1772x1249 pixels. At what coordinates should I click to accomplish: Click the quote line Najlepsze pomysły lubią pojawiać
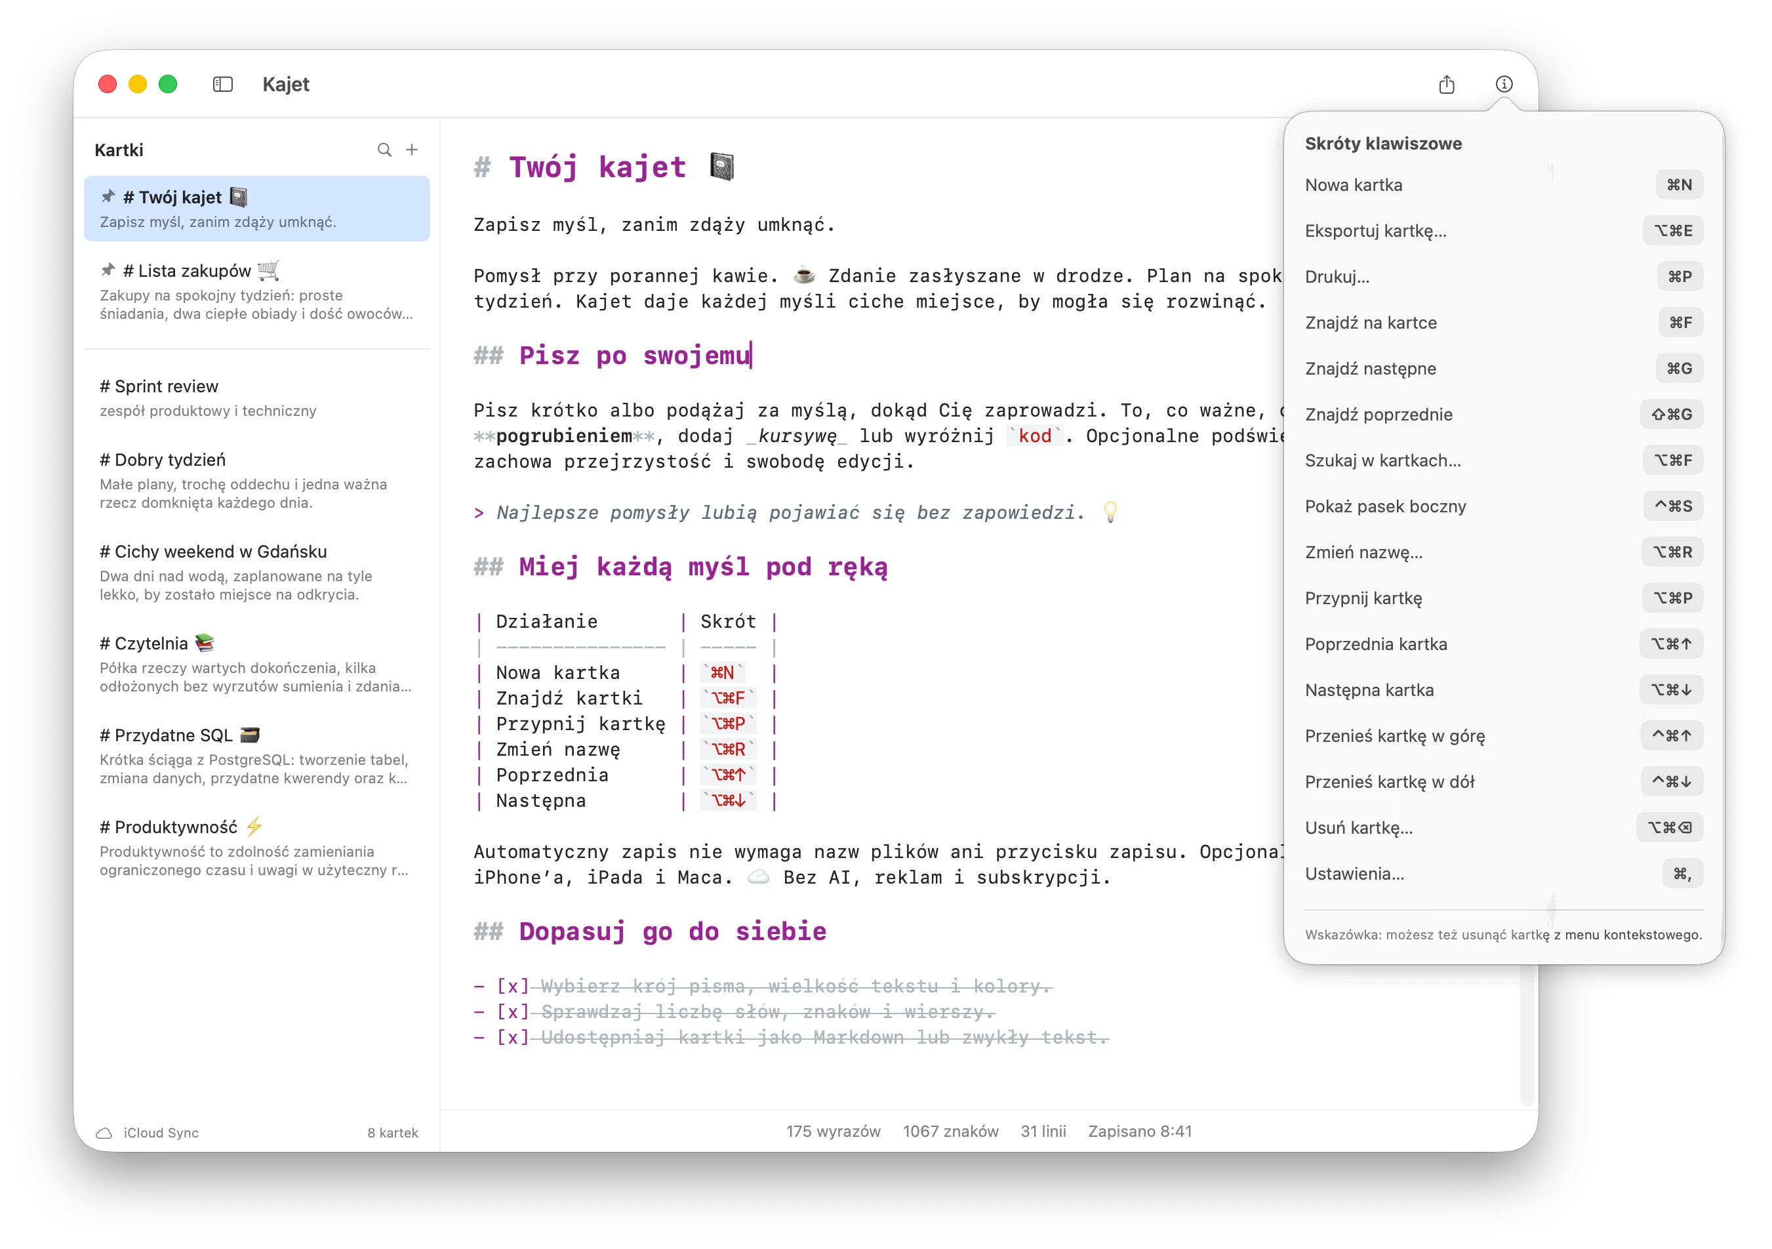point(790,512)
